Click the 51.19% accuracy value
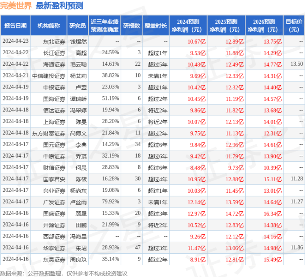The image size is (305, 277). pyautogui.click(x=110, y=99)
